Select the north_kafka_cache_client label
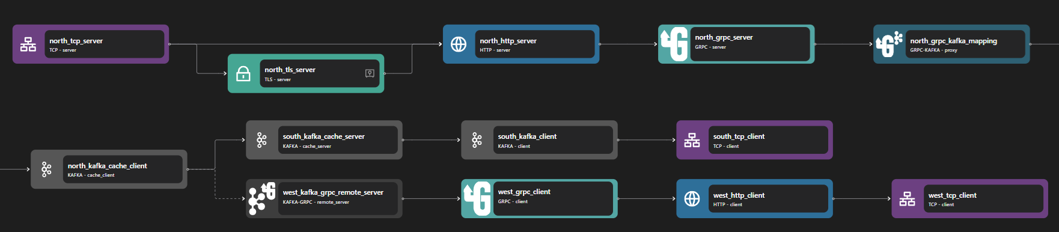Viewport: 1059px width, 232px height. pos(107,166)
